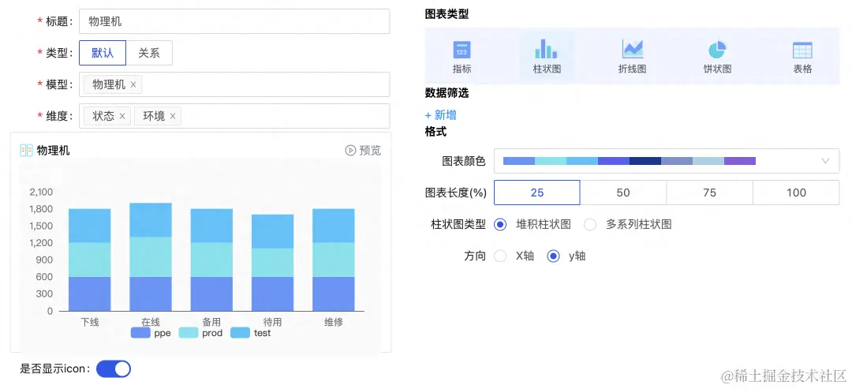Click the 标题 input field

pos(234,22)
